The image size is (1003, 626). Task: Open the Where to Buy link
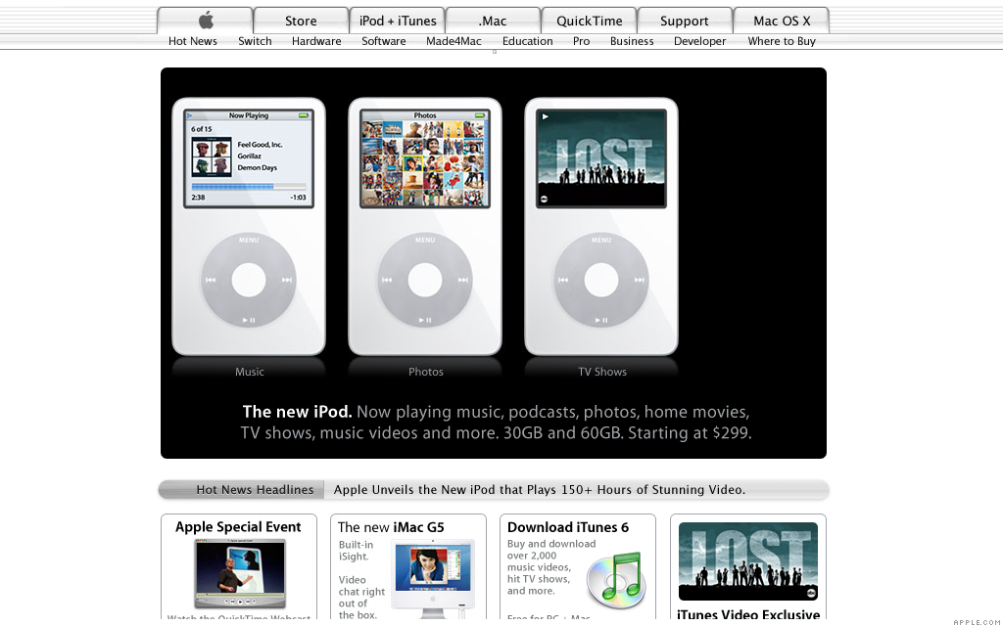point(782,41)
